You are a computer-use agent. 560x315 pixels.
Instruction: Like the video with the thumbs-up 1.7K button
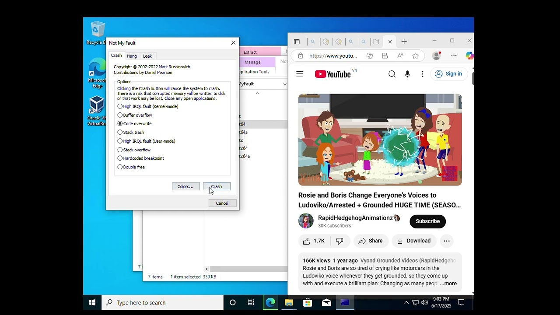314,241
